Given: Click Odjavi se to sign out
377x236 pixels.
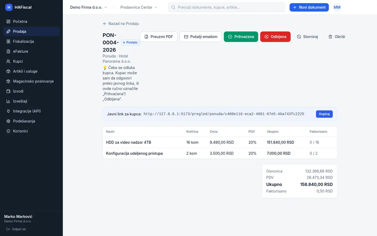Looking at the screenshot, I should click(16, 229).
